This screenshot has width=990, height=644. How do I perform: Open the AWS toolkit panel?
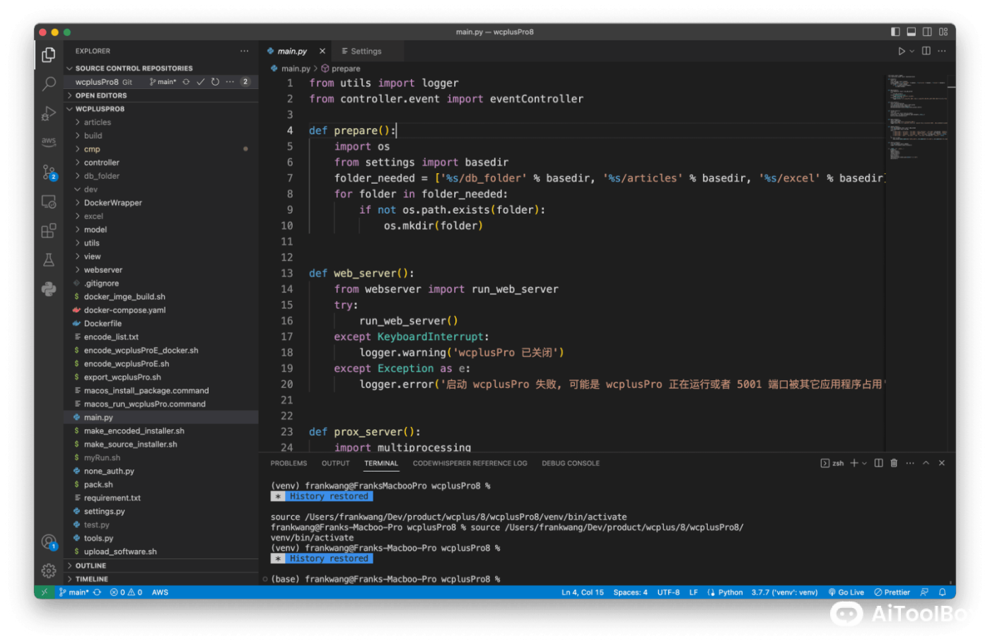click(49, 141)
